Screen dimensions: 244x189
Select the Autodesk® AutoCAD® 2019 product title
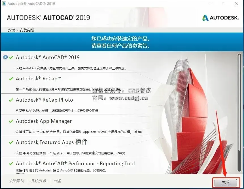(48, 57)
